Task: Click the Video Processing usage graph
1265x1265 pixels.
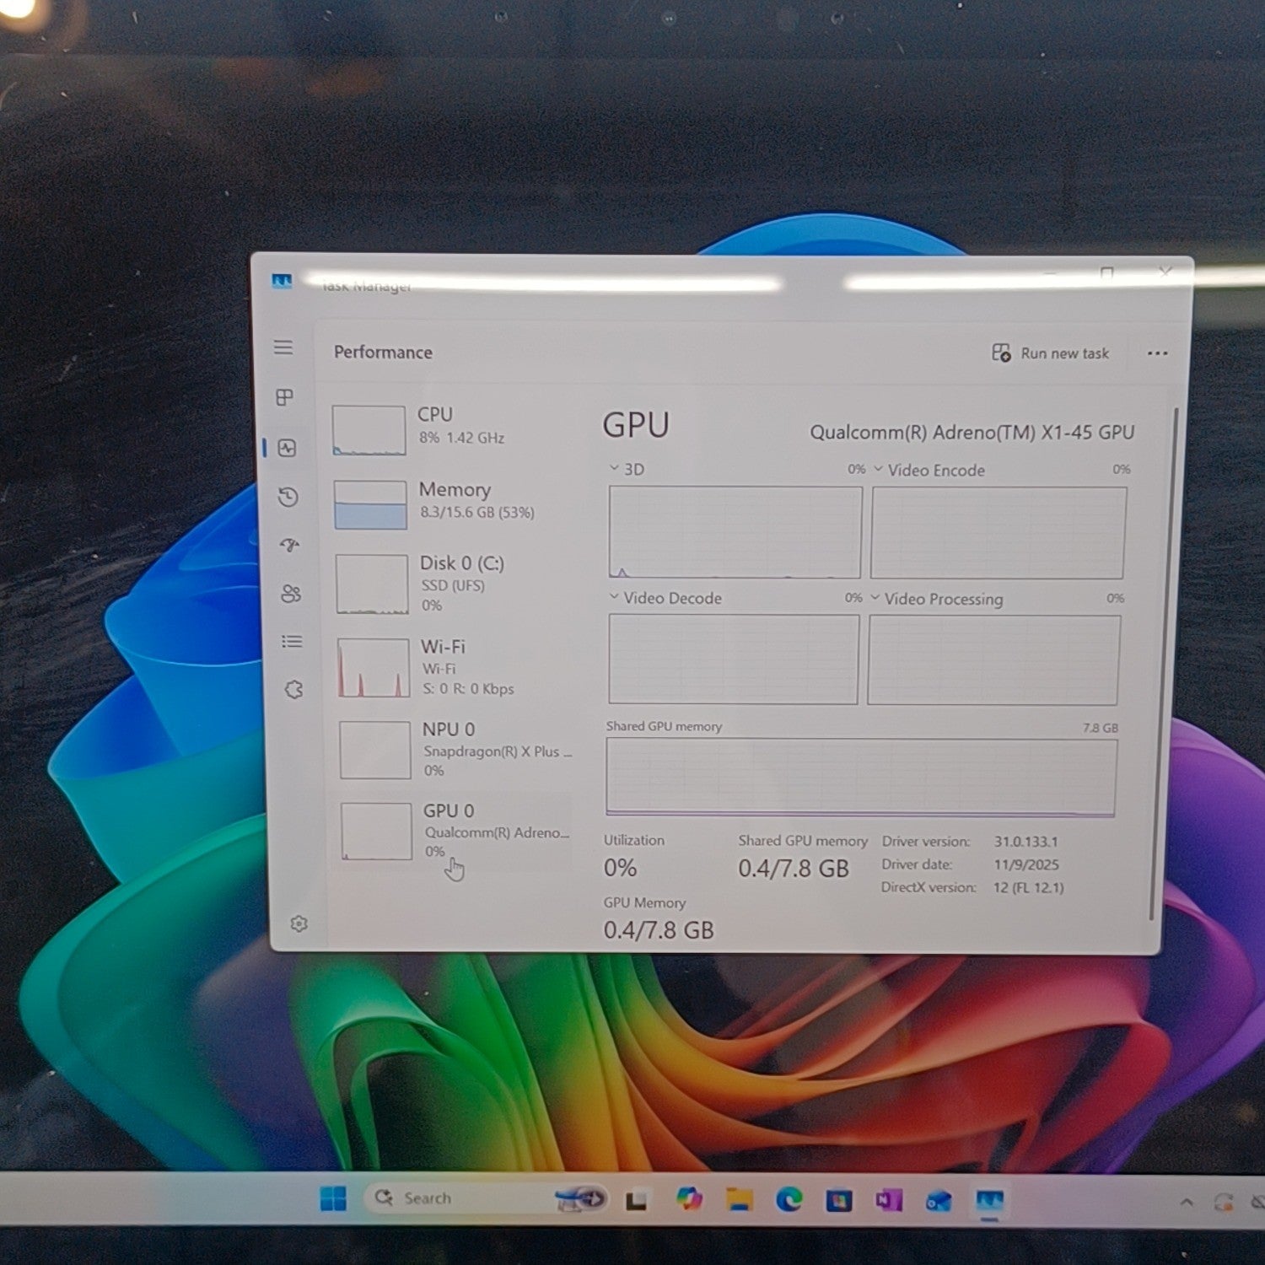Action: coord(993,660)
